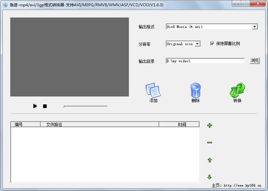Viewport: 268px width, 191px height.
Task: Open the 输出格式 DivX Movie dropdown
Action: click(x=212, y=27)
